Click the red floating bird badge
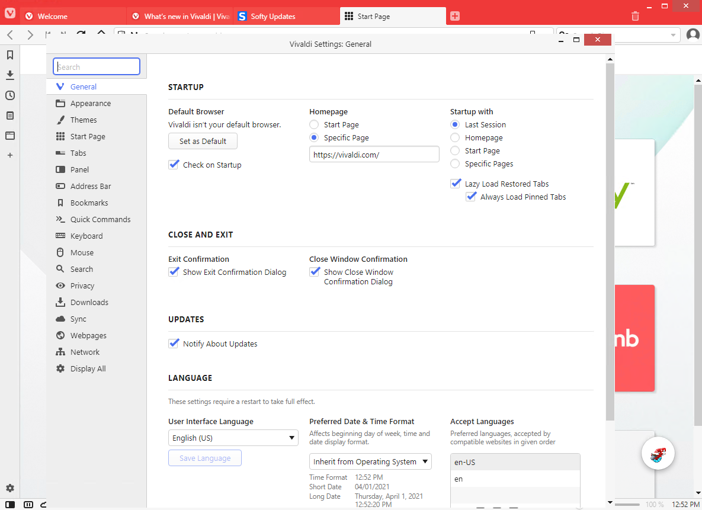This screenshot has width=702, height=510. pyautogui.click(x=658, y=454)
